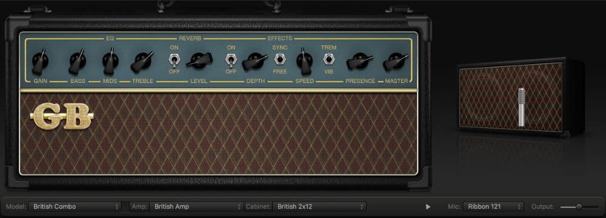Image resolution: width=606 pixels, height=218 pixels.
Task: Click the Mids knob
Action: 110,61
